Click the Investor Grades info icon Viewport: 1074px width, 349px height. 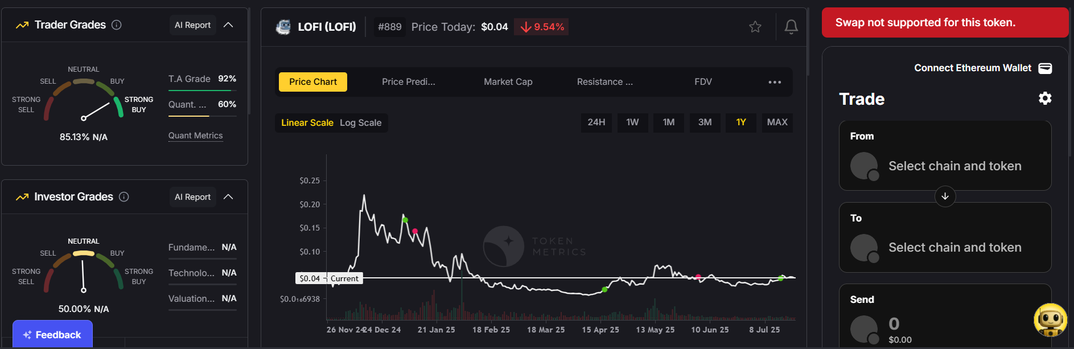coord(124,197)
